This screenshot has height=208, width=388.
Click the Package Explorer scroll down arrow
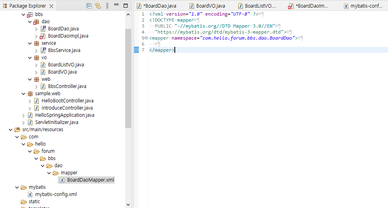128,204
